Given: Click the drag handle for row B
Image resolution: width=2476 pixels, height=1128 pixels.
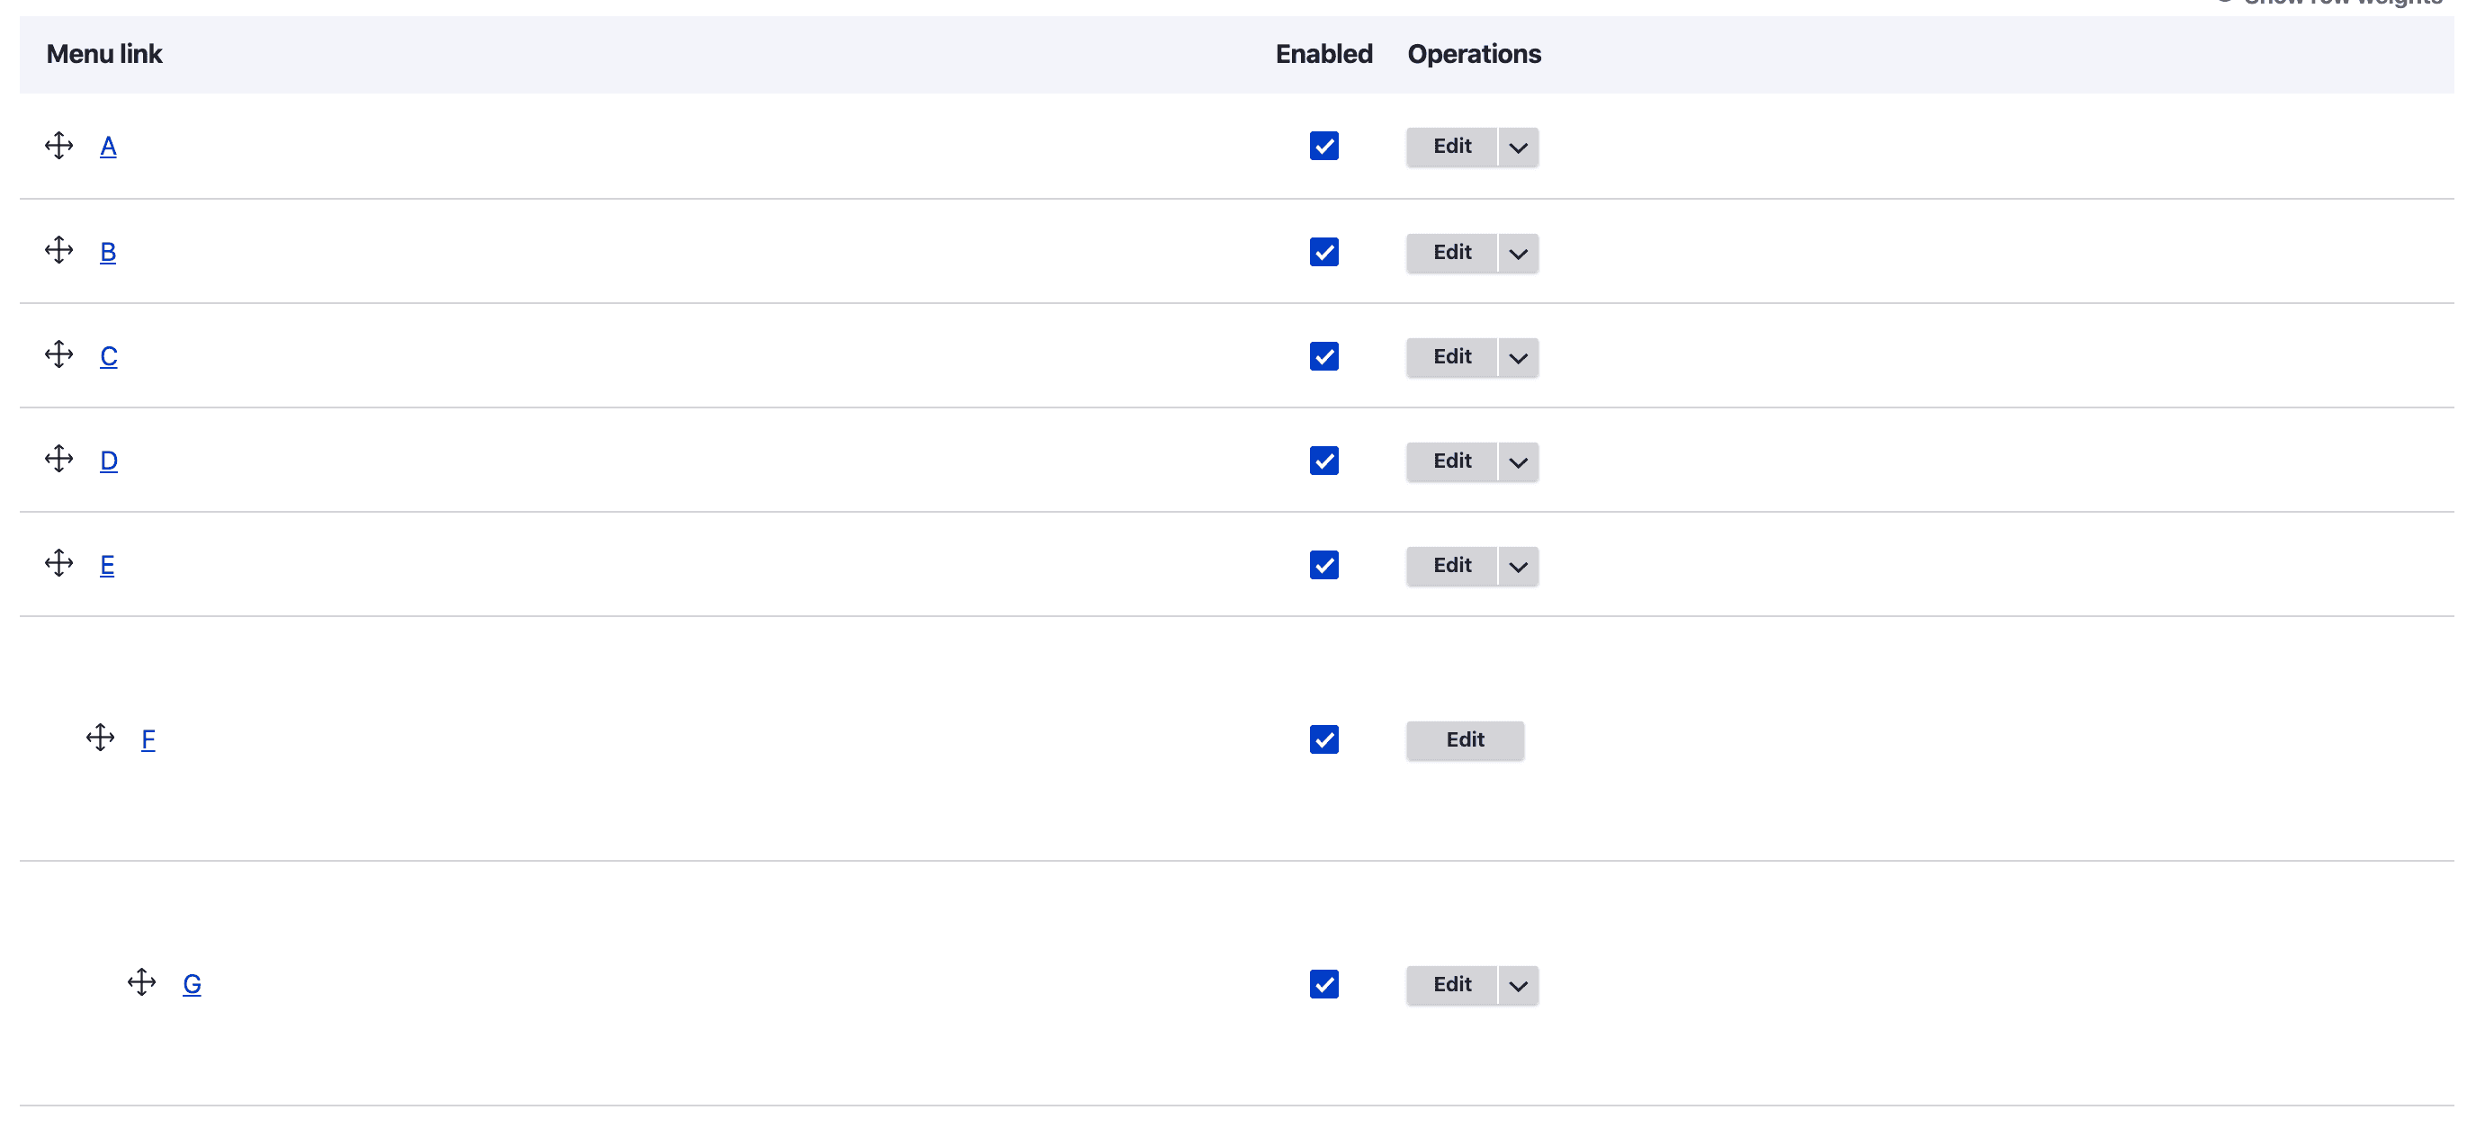Looking at the screenshot, I should click(x=58, y=251).
